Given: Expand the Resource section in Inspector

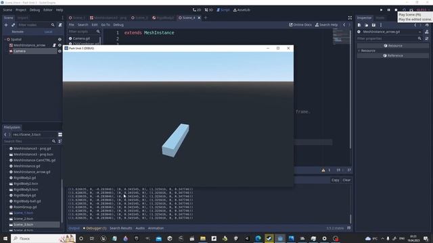Looking at the screenshot, I should tap(368, 51).
